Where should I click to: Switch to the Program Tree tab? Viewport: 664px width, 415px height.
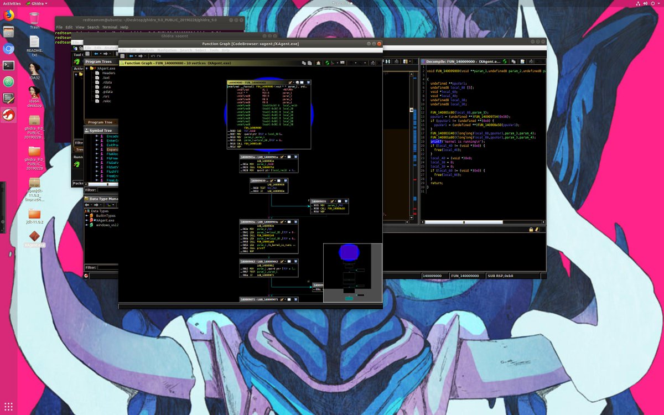[100, 122]
